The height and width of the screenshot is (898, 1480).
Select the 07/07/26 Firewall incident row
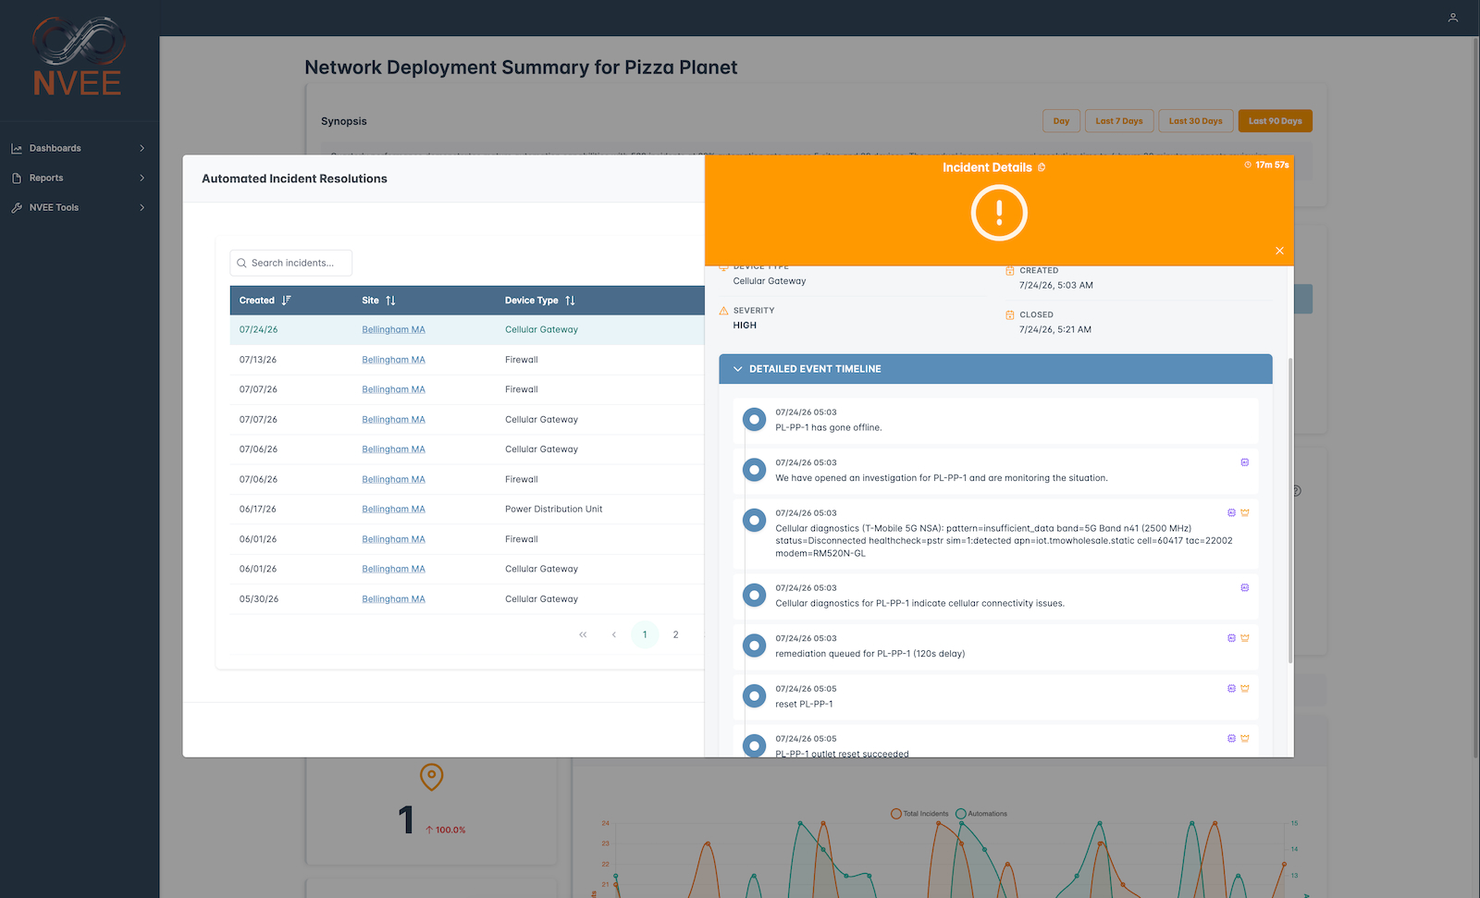coord(467,389)
